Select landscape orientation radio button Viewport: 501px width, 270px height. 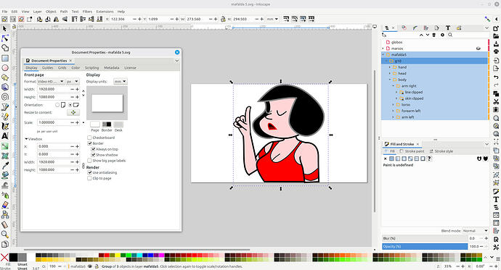point(70,105)
